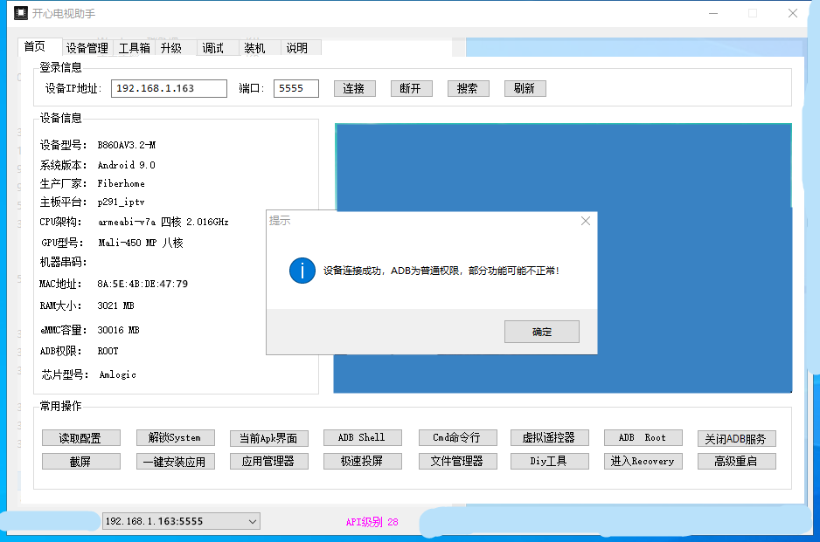Click the 读取配置 button
Screen dimensions: 820x542
point(80,437)
